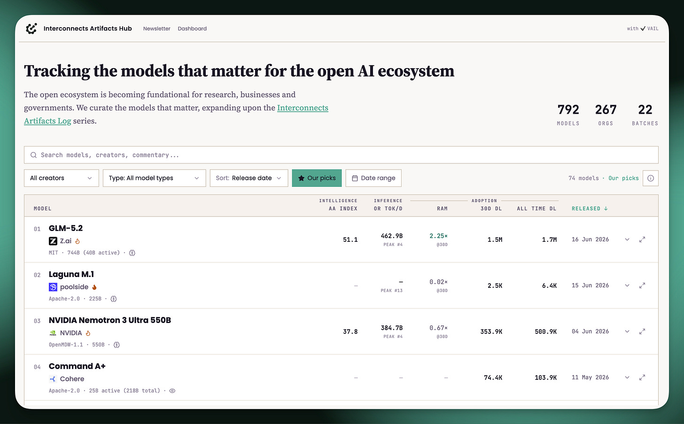Screen dimensions: 684x424
Task: Click the Interconnects Artifacts Hub site title
Action: click(x=88, y=29)
